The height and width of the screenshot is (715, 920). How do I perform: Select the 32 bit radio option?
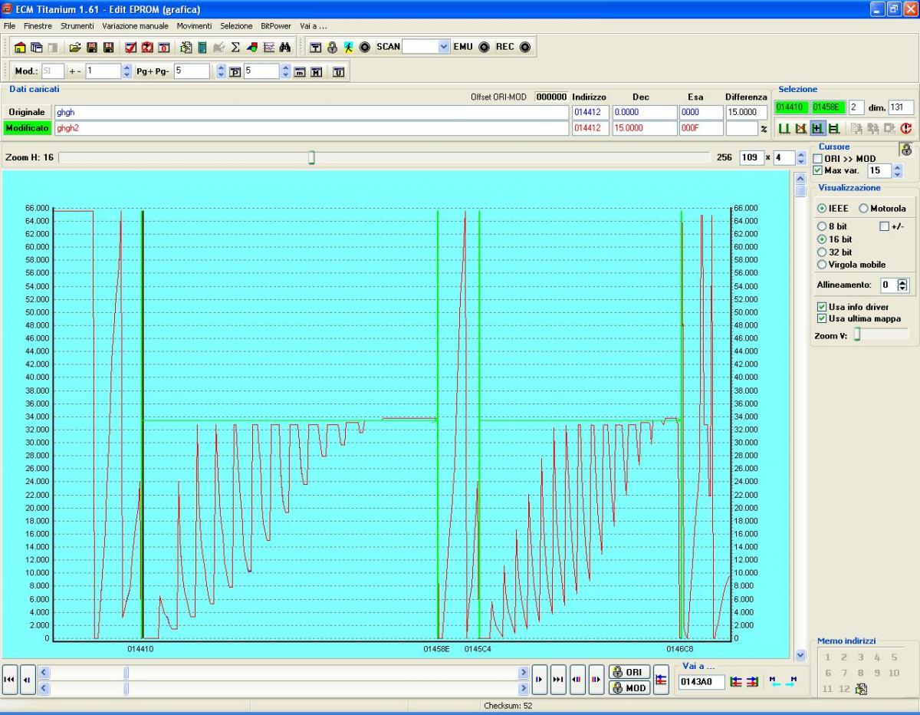coord(823,252)
